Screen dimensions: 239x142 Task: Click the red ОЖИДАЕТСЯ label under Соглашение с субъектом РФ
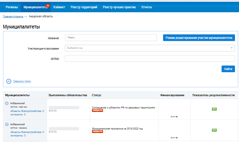(97, 110)
